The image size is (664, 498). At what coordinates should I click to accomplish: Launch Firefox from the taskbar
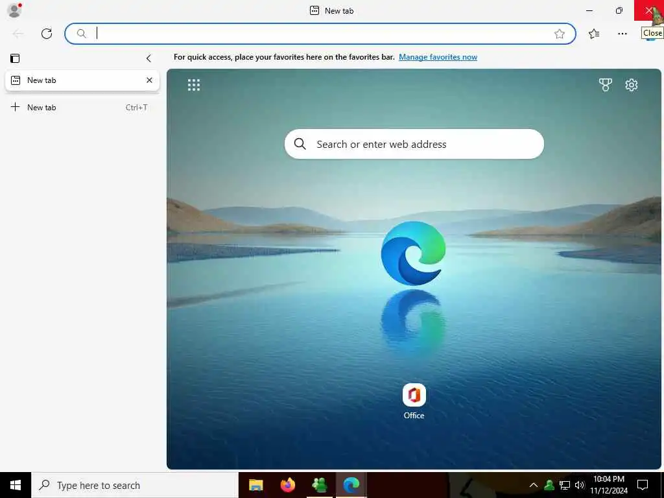288,485
